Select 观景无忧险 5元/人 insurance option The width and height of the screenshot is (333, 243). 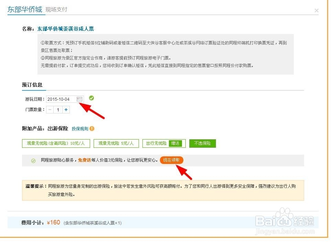116,143
